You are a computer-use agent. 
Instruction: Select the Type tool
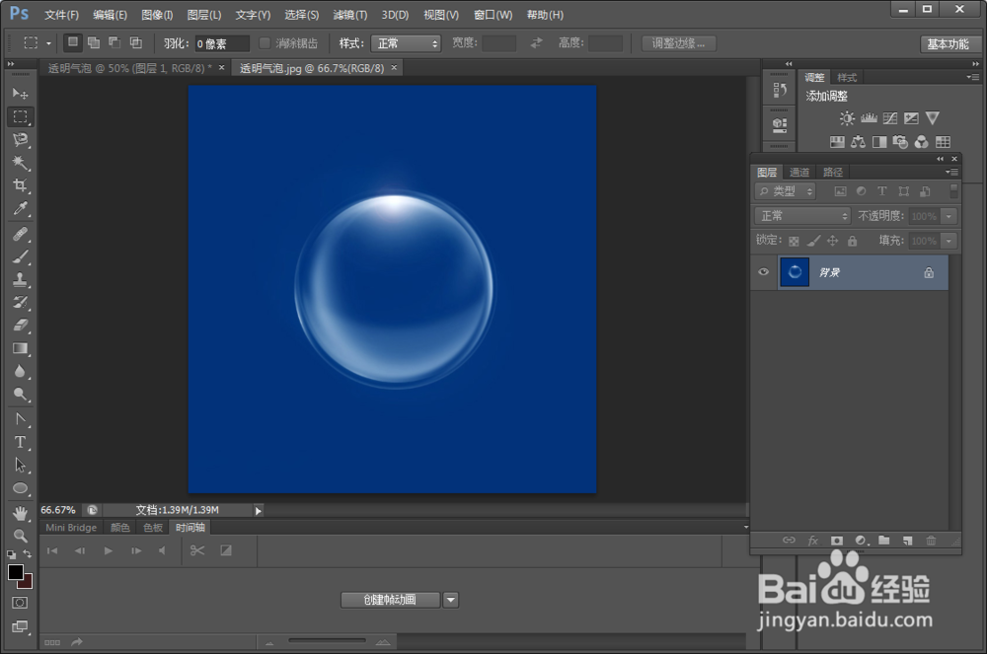coord(20,442)
